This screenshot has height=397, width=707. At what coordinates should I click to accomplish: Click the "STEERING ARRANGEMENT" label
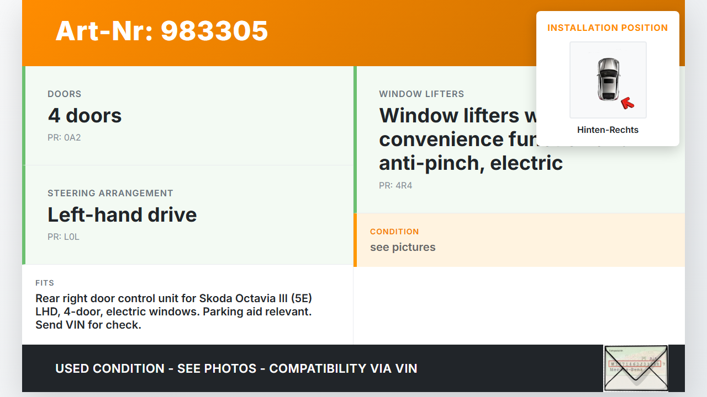pyautogui.click(x=110, y=194)
